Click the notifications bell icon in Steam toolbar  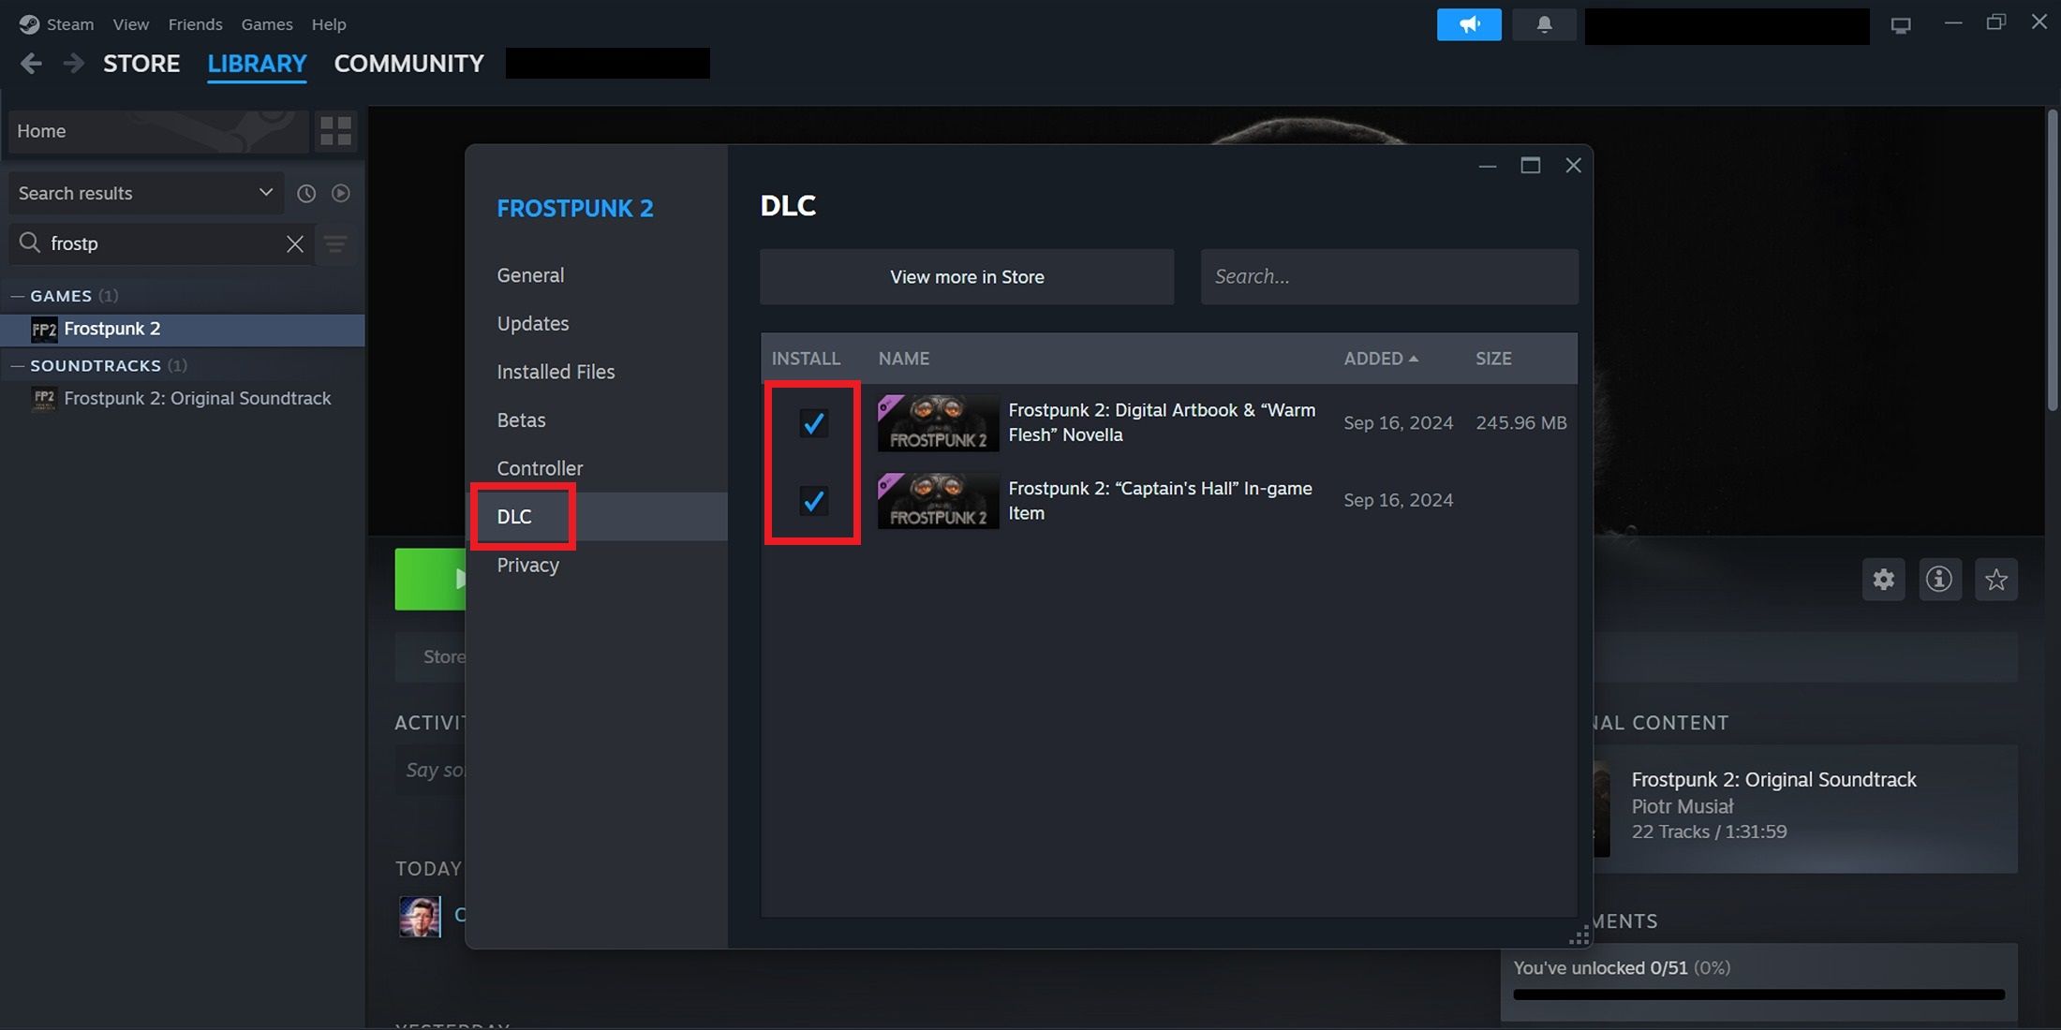pyautogui.click(x=1545, y=23)
